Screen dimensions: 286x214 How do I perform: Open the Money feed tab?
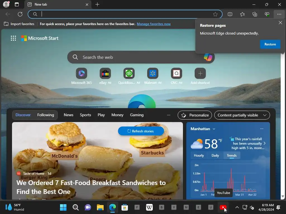point(117,115)
